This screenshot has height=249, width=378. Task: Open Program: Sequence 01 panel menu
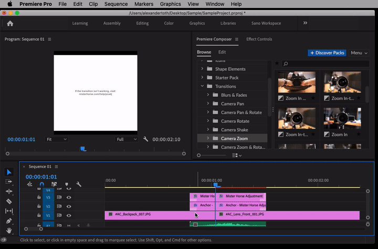click(49, 39)
